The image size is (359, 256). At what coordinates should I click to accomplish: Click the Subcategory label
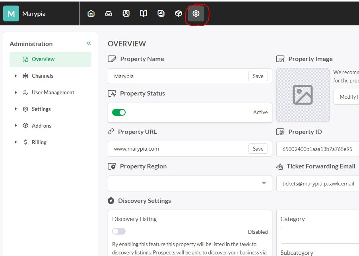297,252
